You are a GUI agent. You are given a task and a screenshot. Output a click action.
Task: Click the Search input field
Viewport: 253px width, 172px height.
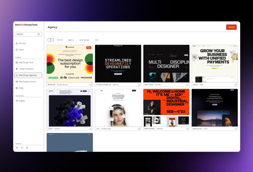pyautogui.click(x=26, y=34)
